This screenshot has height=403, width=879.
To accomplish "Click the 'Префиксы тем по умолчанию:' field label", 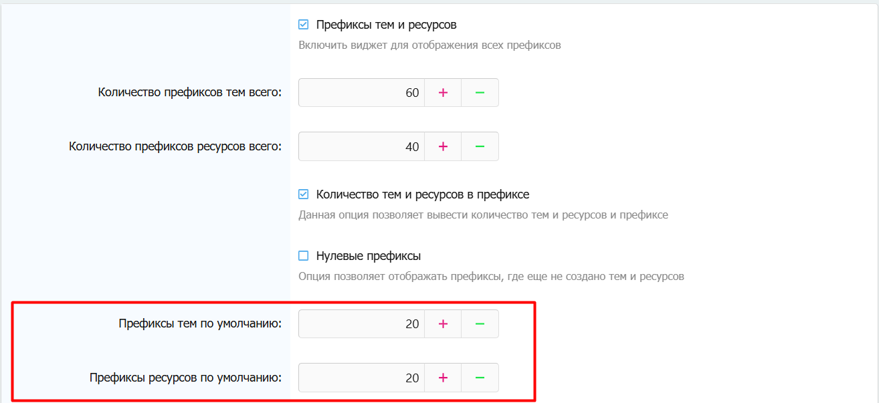I will coord(199,324).
